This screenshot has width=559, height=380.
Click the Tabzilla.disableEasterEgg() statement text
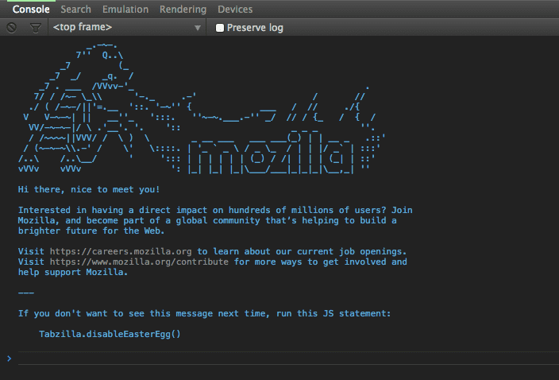click(110, 335)
